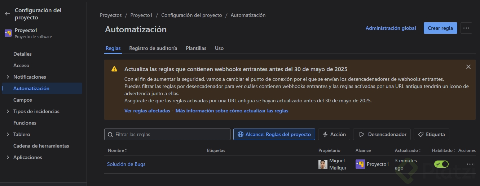Click the '3 minutes ago' updated time
The width and height of the screenshot is (480, 186).
click(406, 164)
